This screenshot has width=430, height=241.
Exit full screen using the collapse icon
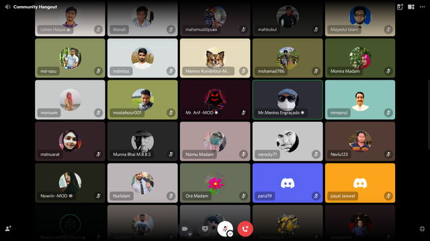[x=422, y=229]
